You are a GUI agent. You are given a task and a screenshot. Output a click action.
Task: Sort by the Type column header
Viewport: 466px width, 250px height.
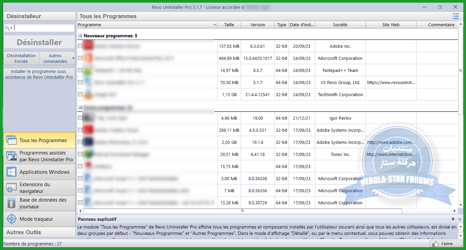coord(282,25)
